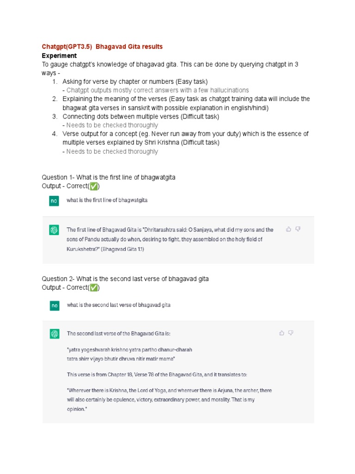This screenshot has height=474, width=355.
Task: Click the green checkmark under Question 2
Action: pyautogui.click(x=94, y=287)
